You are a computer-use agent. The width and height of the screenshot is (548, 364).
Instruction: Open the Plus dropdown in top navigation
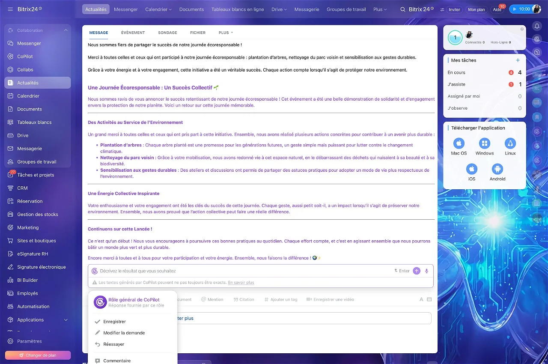click(380, 9)
